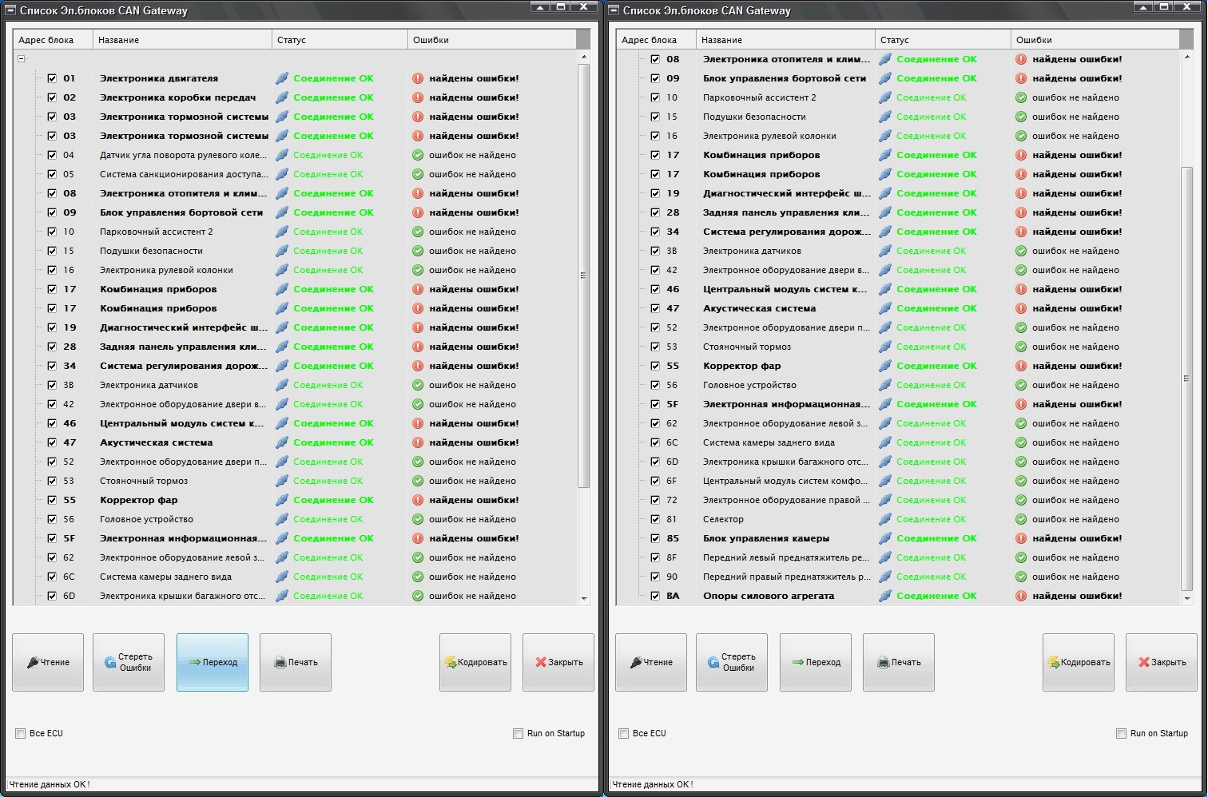
Task: Click Стереть Ошибки button in left window
Action: pos(129,662)
